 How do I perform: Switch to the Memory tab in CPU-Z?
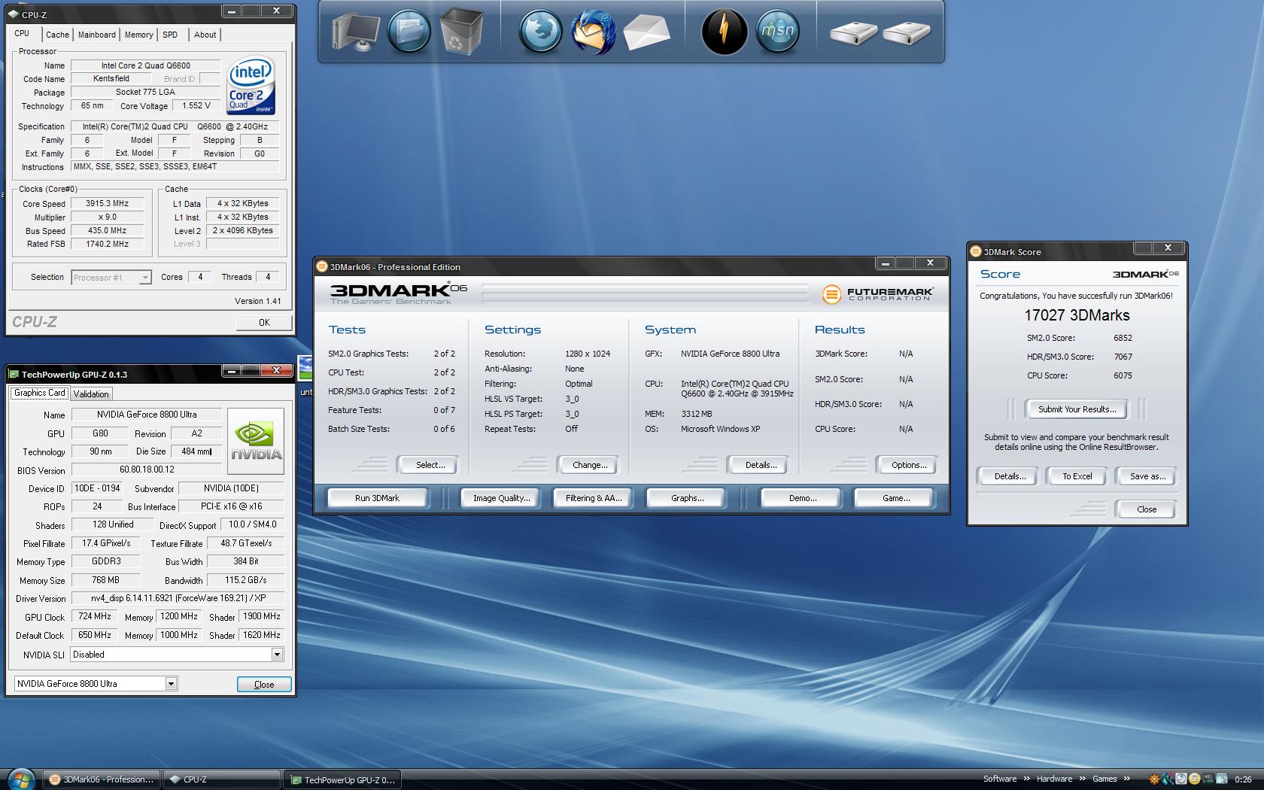coord(138,35)
